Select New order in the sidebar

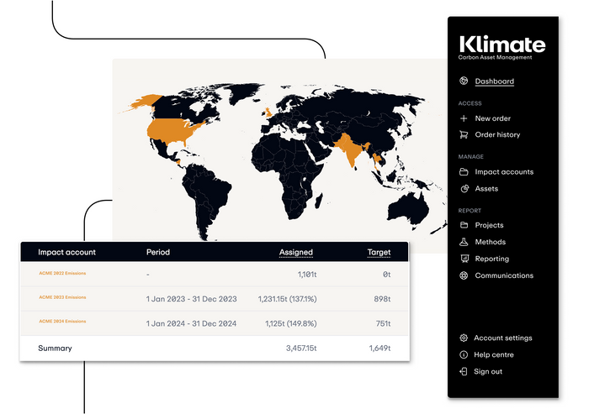(492, 118)
